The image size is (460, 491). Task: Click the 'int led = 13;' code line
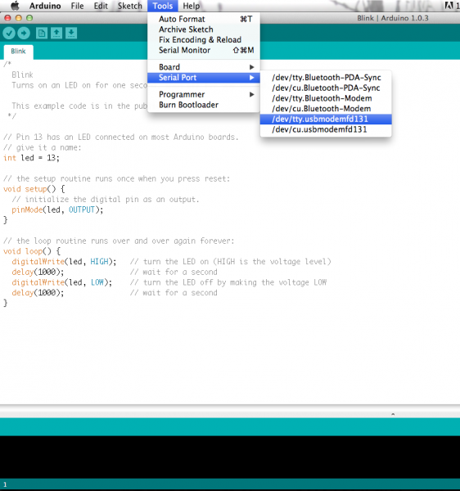[31, 158]
